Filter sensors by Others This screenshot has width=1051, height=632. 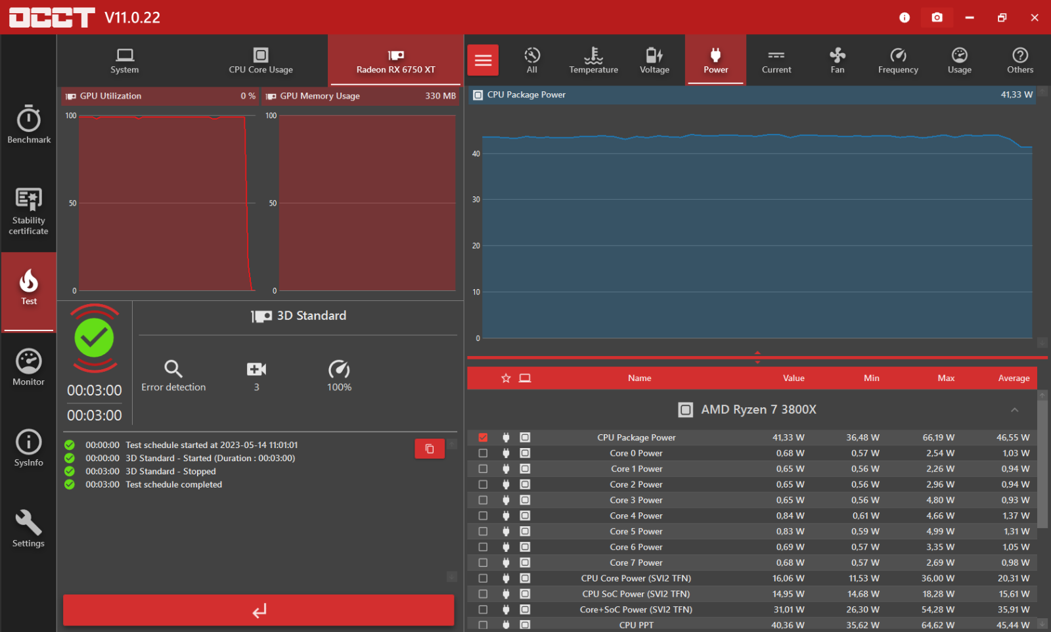1020,60
